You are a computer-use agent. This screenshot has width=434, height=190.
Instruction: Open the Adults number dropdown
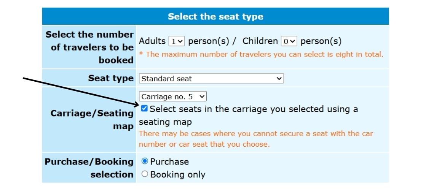(177, 41)
